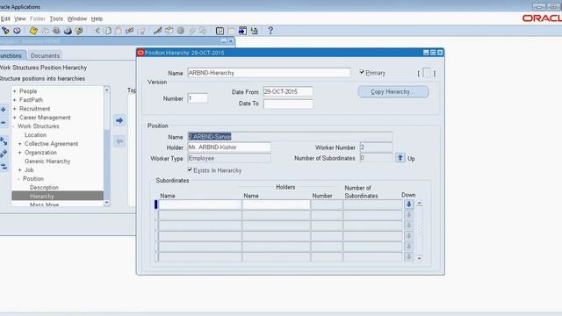
Task: Collapse the Position tree node
Action: coord(18,179)
